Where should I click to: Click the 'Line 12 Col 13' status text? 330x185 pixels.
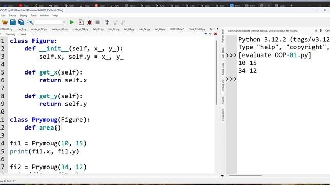[8, 181]
